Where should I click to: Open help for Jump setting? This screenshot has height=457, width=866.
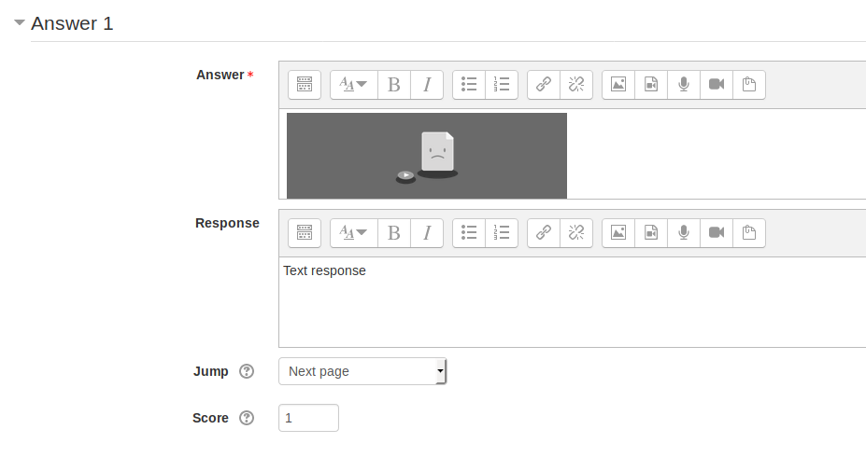pos(247,371)
